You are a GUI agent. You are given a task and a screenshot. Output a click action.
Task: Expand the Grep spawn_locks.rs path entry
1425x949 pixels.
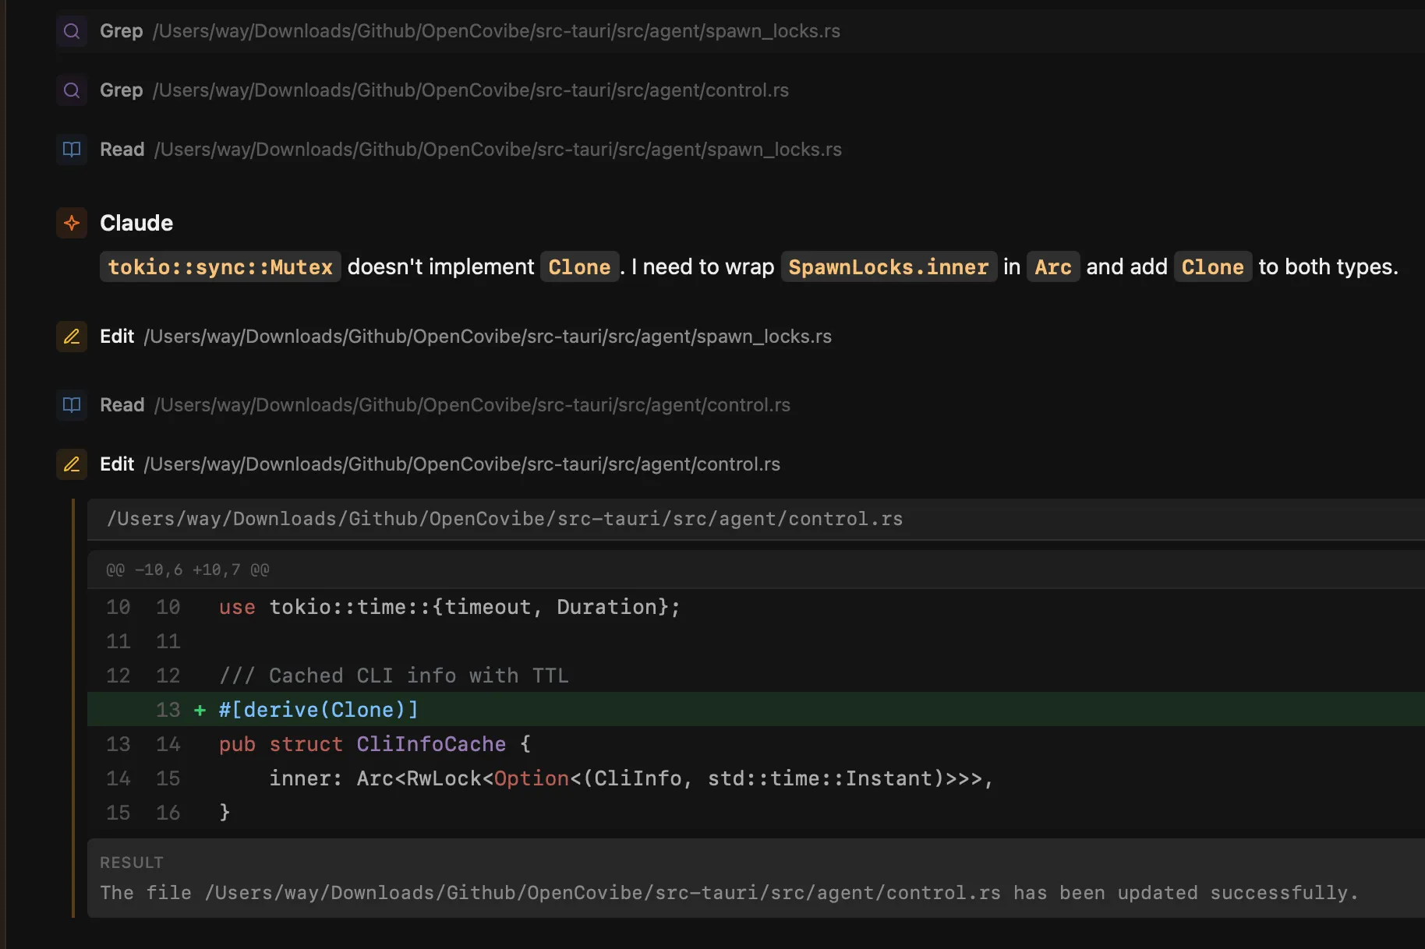tap(496, 31)
